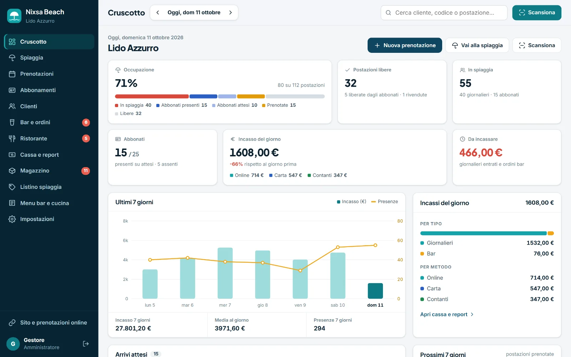Click the Bar e ordini cup icon
Viewport: 571px width, 357px height.
[12, 122]
